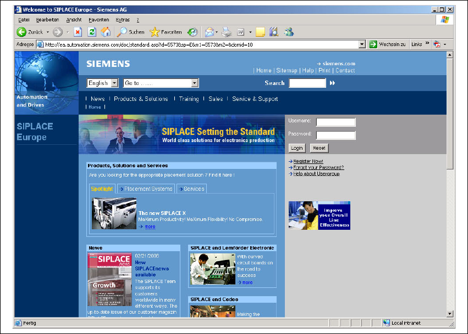Open Help about Usergroup link
Screen dimensions: 468x334
tap(316, 174)
